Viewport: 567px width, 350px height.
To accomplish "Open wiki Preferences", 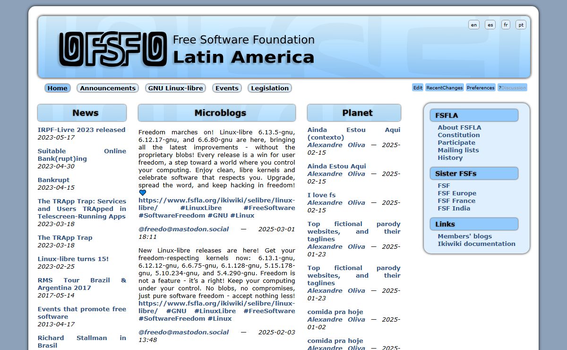I will [x=480, y=87].
